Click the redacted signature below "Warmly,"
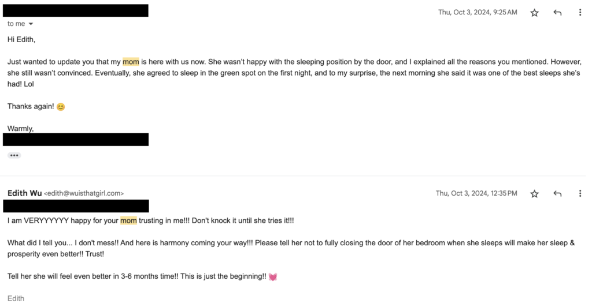This screenshot has width=592, height=307. point(76,140)
